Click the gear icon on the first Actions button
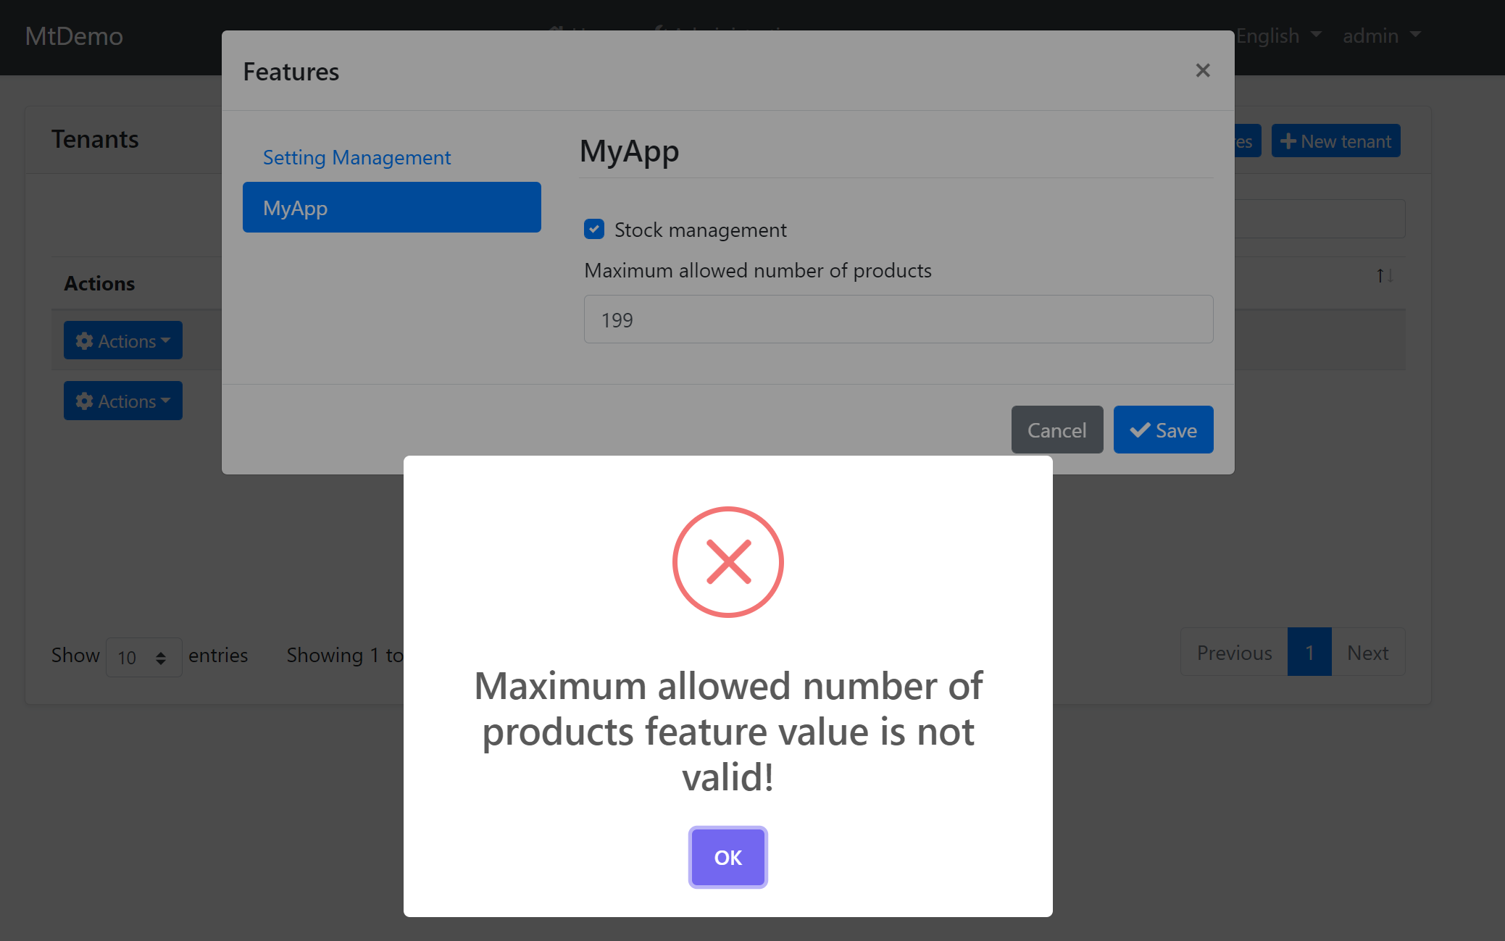1505x941 pixels. coord(83,340)
